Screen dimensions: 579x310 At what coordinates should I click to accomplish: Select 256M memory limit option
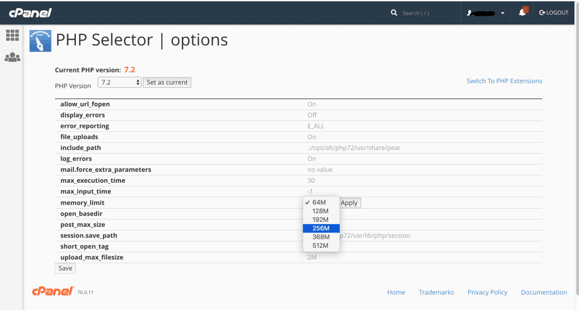[321, 229]
